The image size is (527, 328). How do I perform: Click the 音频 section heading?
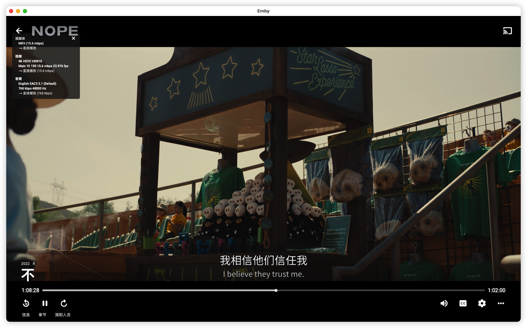[x=18, y=79]
